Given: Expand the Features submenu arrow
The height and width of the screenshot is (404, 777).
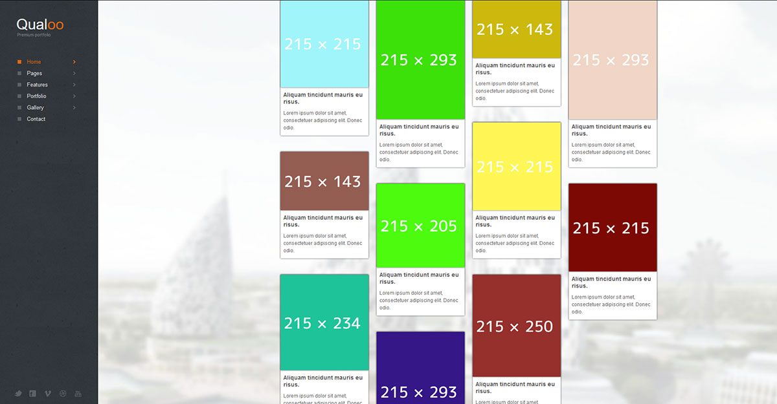Looking at the screenshot, I should [74, 85].
